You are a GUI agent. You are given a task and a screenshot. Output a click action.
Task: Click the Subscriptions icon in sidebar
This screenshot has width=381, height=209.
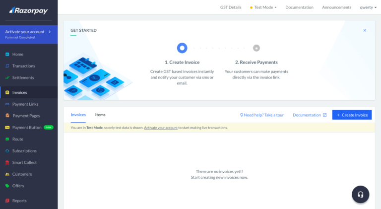[x=7, y=151]
